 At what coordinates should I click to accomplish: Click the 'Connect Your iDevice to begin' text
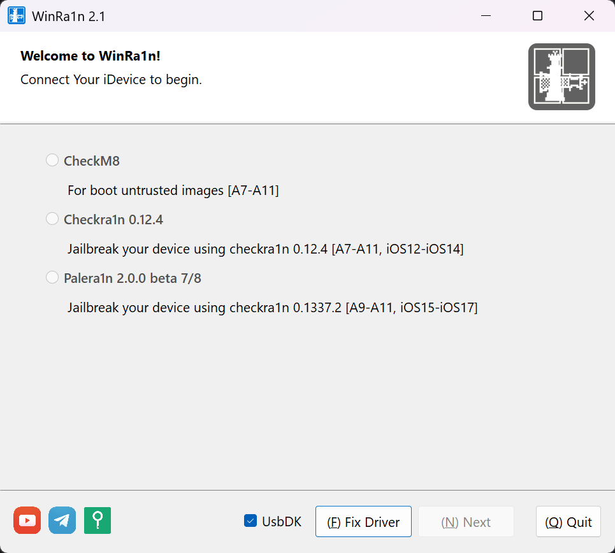click(111, 80)
